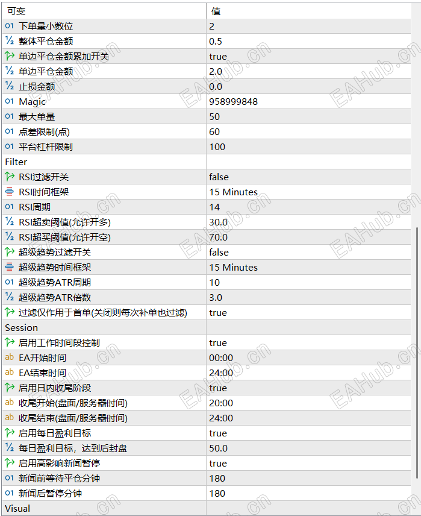This screenshot has height=516, width=421.
Task: Click the boolean icon beside 超级趋势过滤开关
Action: pos(10,252)
